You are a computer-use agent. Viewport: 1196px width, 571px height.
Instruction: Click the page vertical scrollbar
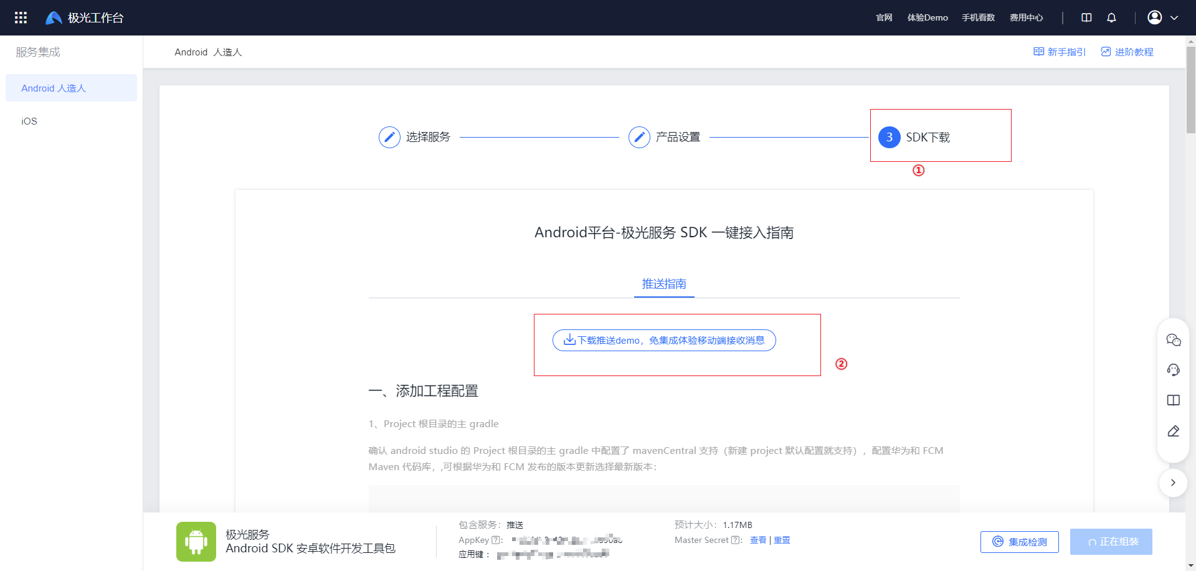pyautogui.click(x=1190, y=90)
